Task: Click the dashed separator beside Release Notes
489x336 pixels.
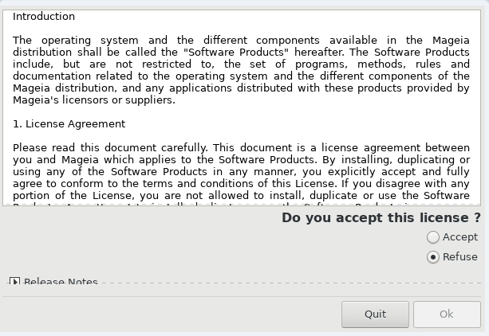Action: 290,283
